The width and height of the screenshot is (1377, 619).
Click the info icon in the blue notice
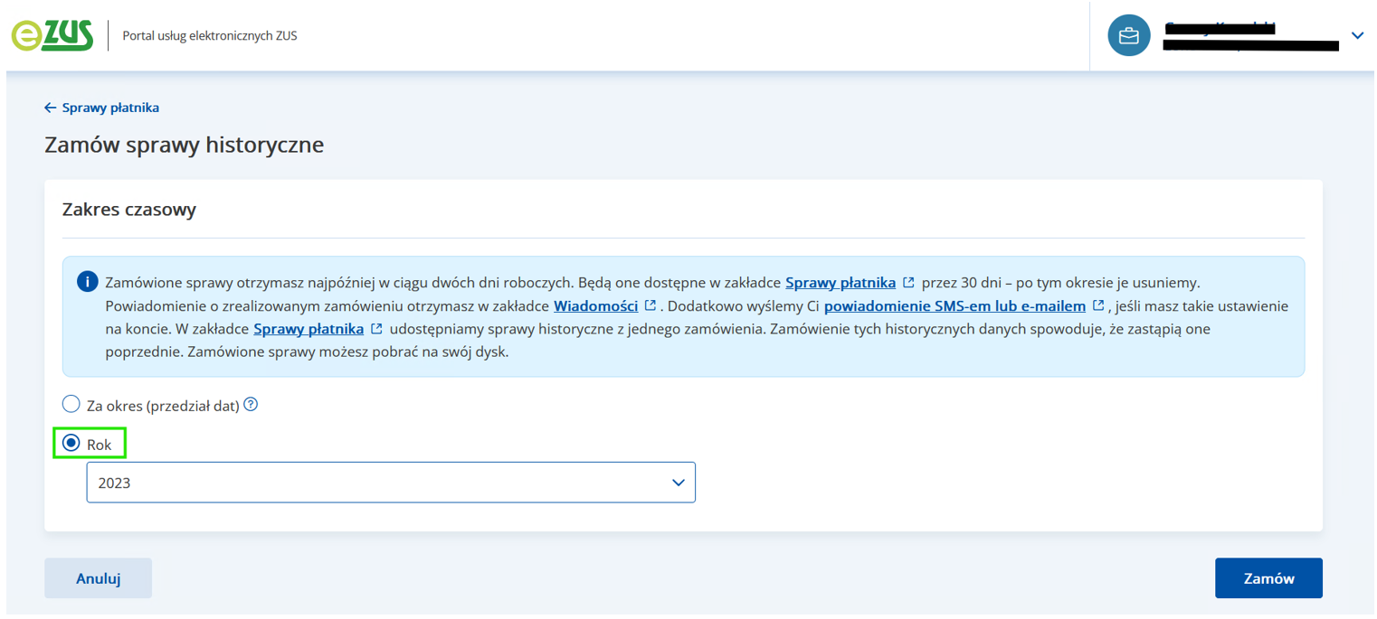(x=87, y=282)
